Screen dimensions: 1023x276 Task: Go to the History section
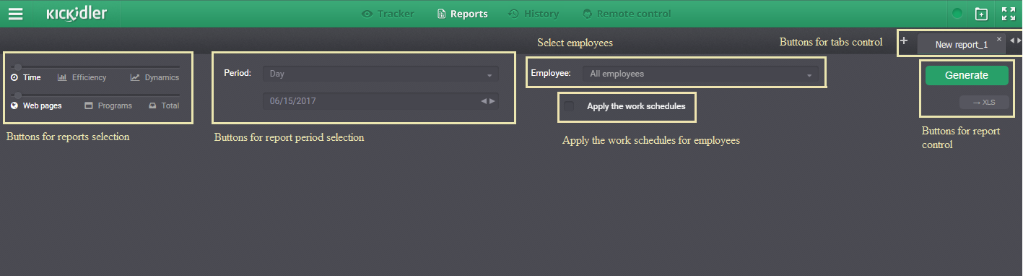pyautogui.click(x=534, y=14)
